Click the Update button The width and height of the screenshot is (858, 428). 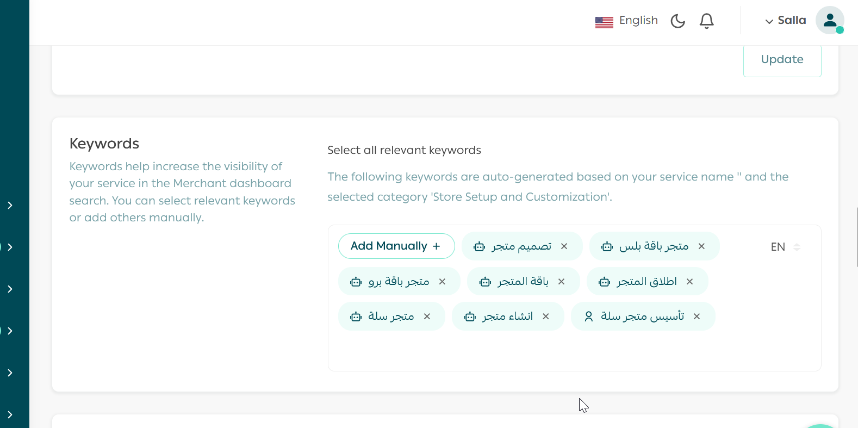click(x=781, y=60)
